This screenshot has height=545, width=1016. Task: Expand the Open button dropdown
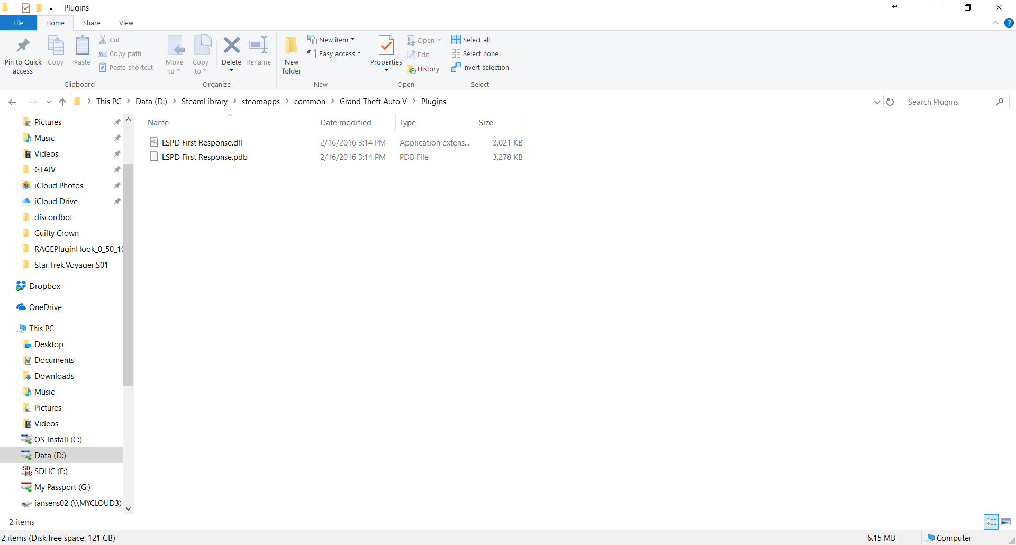click(439, 40)
